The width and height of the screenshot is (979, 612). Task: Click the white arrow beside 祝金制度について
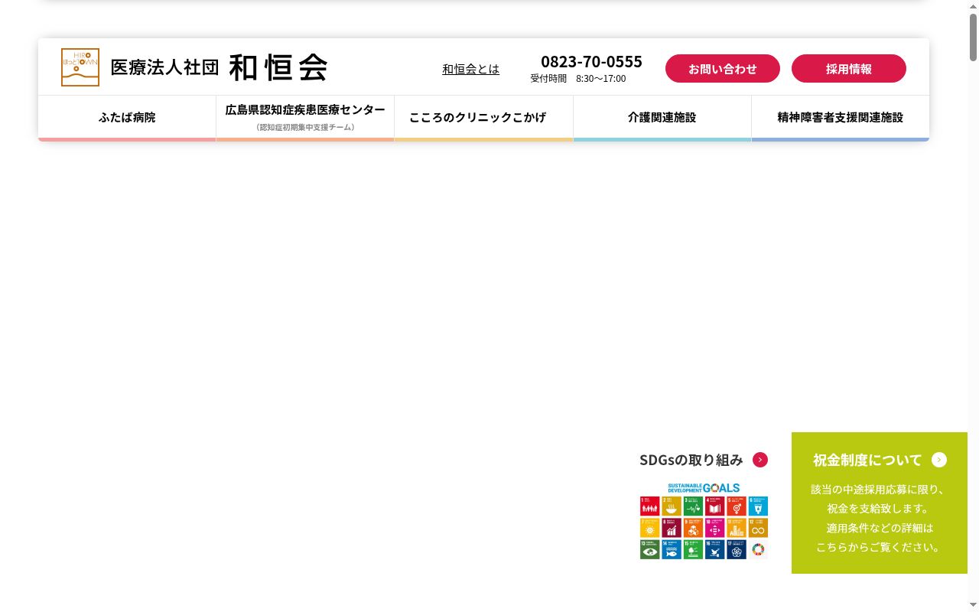[939, 460]
